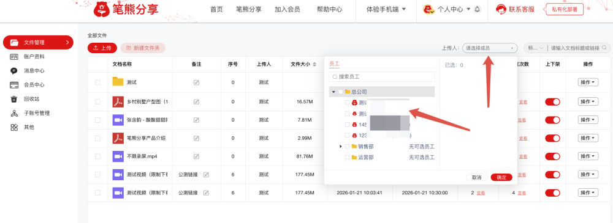613x223 pixels.
Task: Check the box for 乡村别墅户型图 row
Action: (x=97, y=102)
